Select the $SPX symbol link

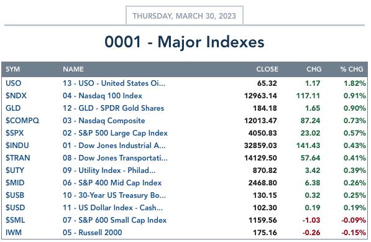click(15, 133)
